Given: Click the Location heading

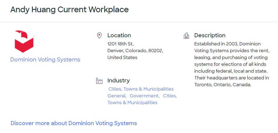Looking at the screenshot, I should (119, 35).
